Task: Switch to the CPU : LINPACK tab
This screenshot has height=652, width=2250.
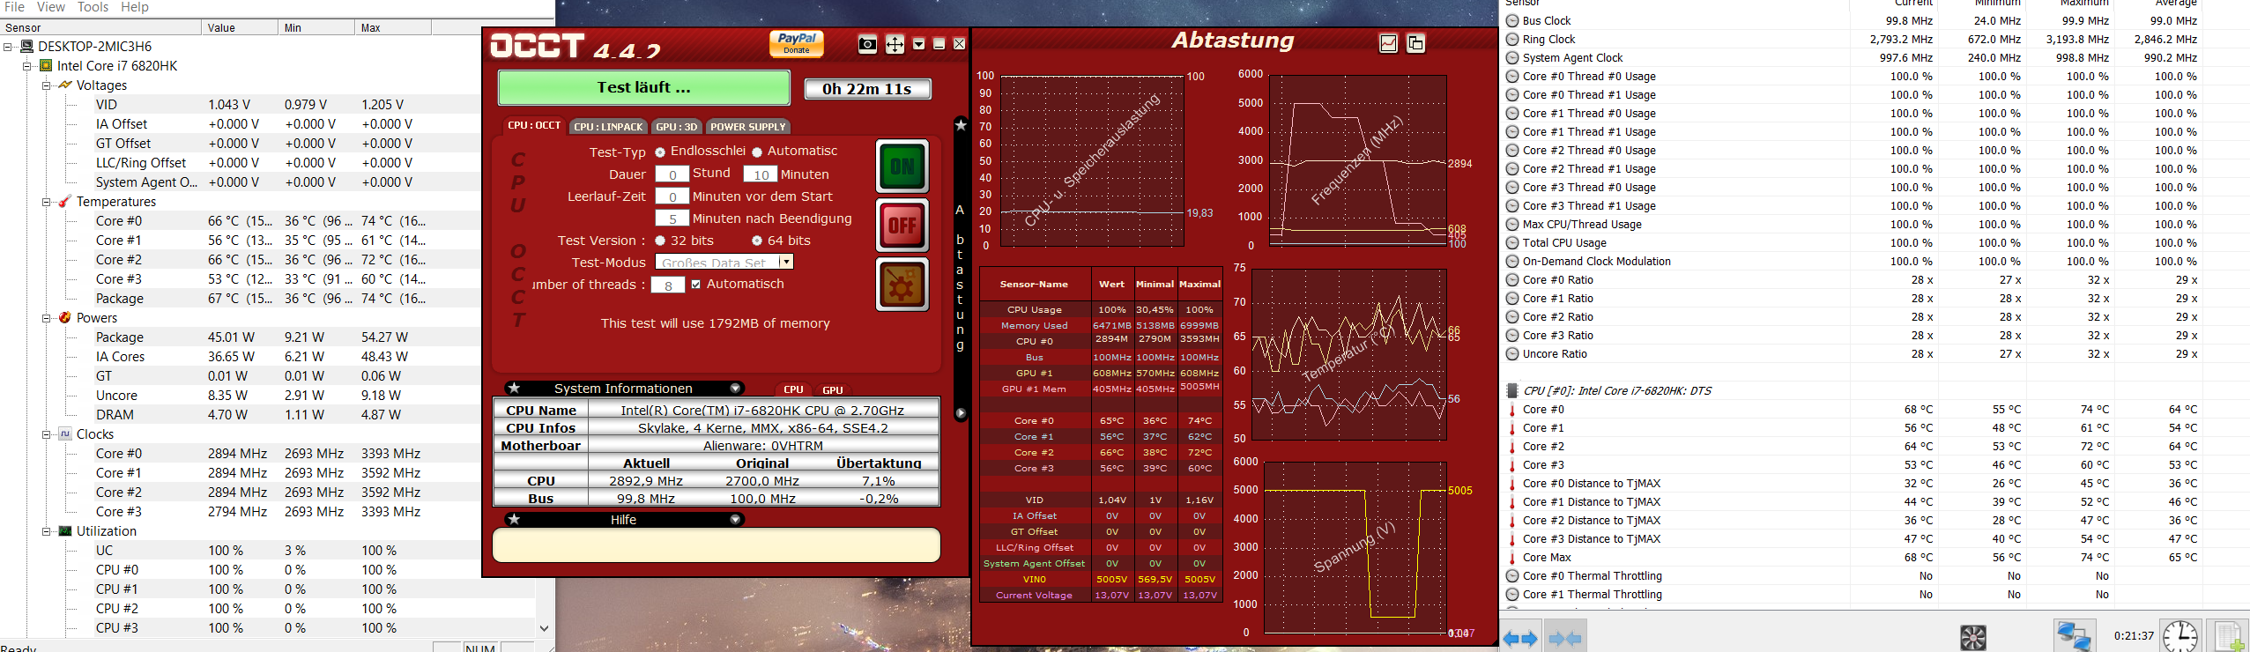Action: [x=608, y=126]
